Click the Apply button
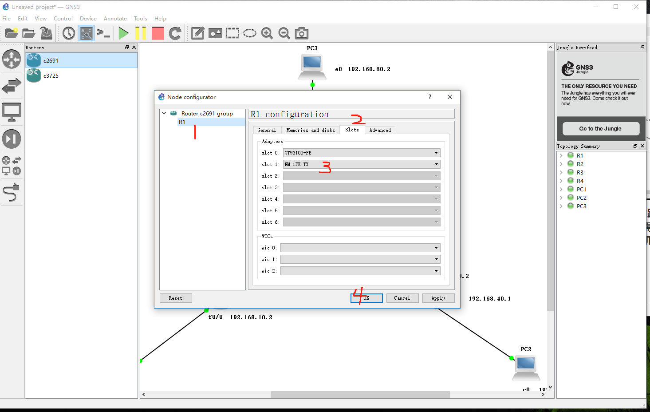Screen dimensions: 650x412 pos(438,298)
